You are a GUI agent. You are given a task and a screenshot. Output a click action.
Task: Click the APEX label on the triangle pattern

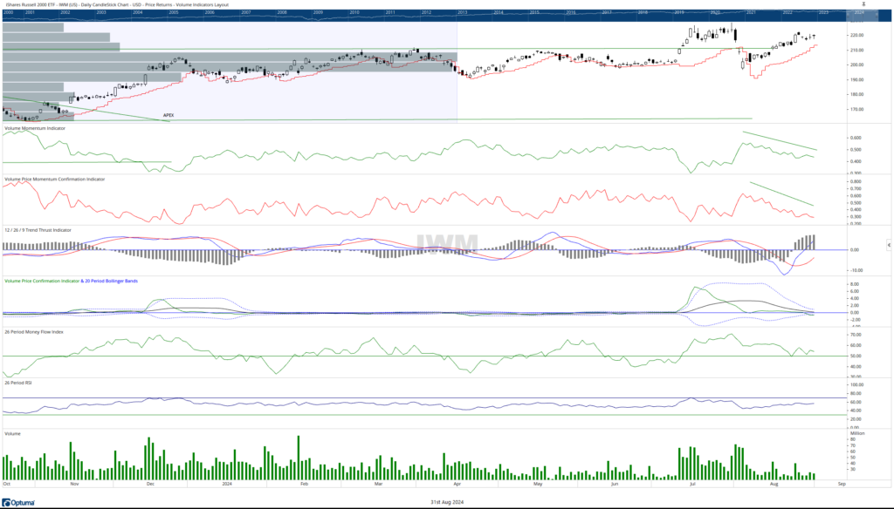(168, 115)
